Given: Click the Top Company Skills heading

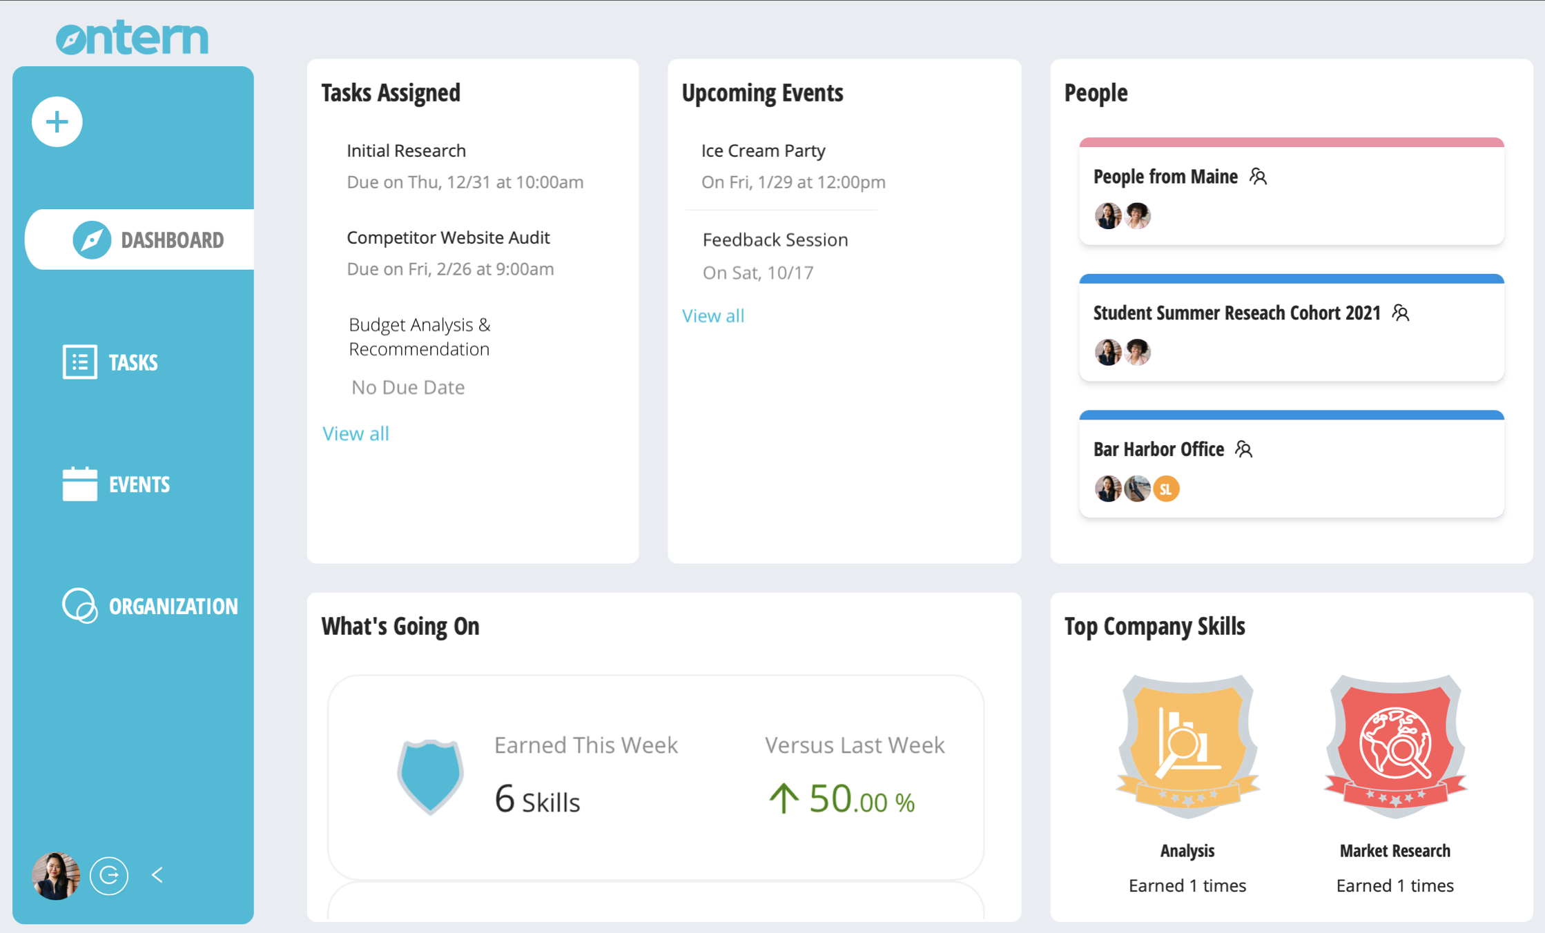Looking at the screenshot, I should [1154, 626].
